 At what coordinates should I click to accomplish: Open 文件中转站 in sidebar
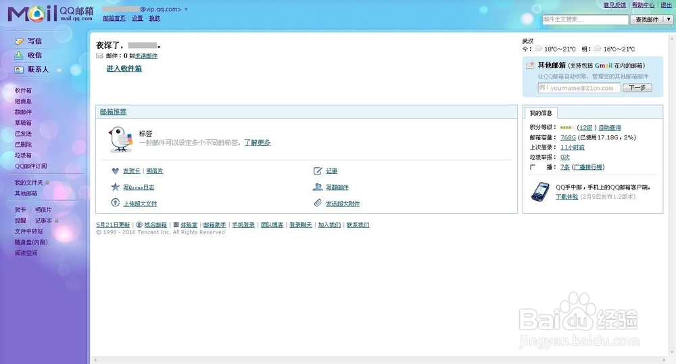pos(29,231)
